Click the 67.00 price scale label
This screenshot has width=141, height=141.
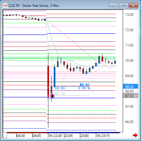click(129, 107)
